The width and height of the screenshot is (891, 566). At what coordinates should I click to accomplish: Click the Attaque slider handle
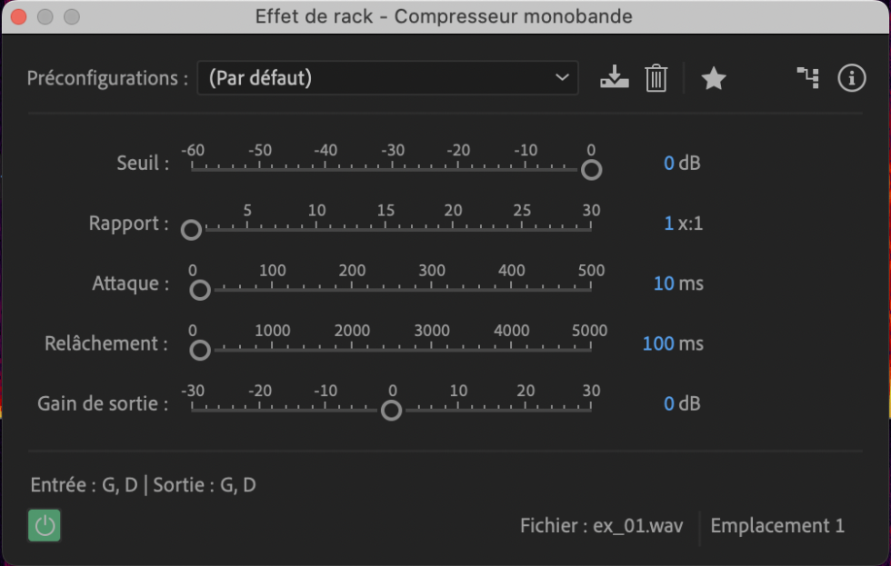(200, 290)
